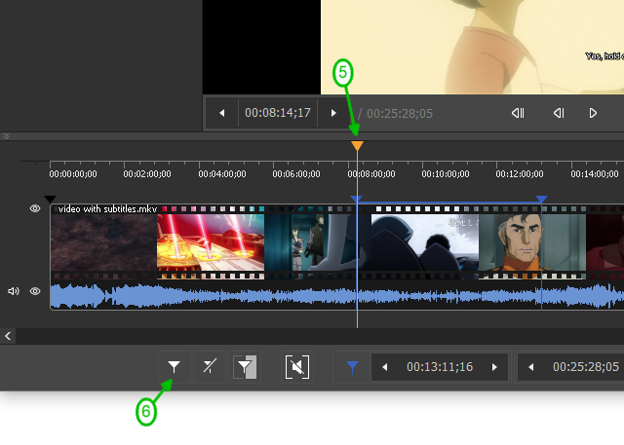Click the split clip icon

[x=210, y=367]
